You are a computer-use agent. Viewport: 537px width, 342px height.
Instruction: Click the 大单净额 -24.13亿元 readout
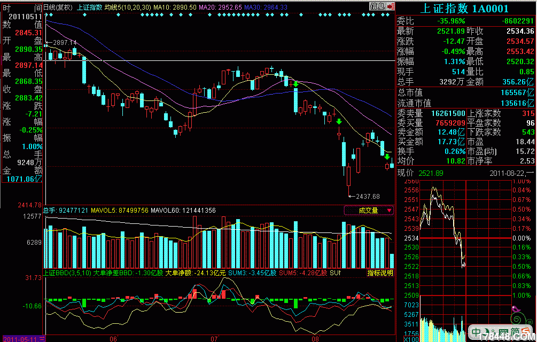click(196, 273)
